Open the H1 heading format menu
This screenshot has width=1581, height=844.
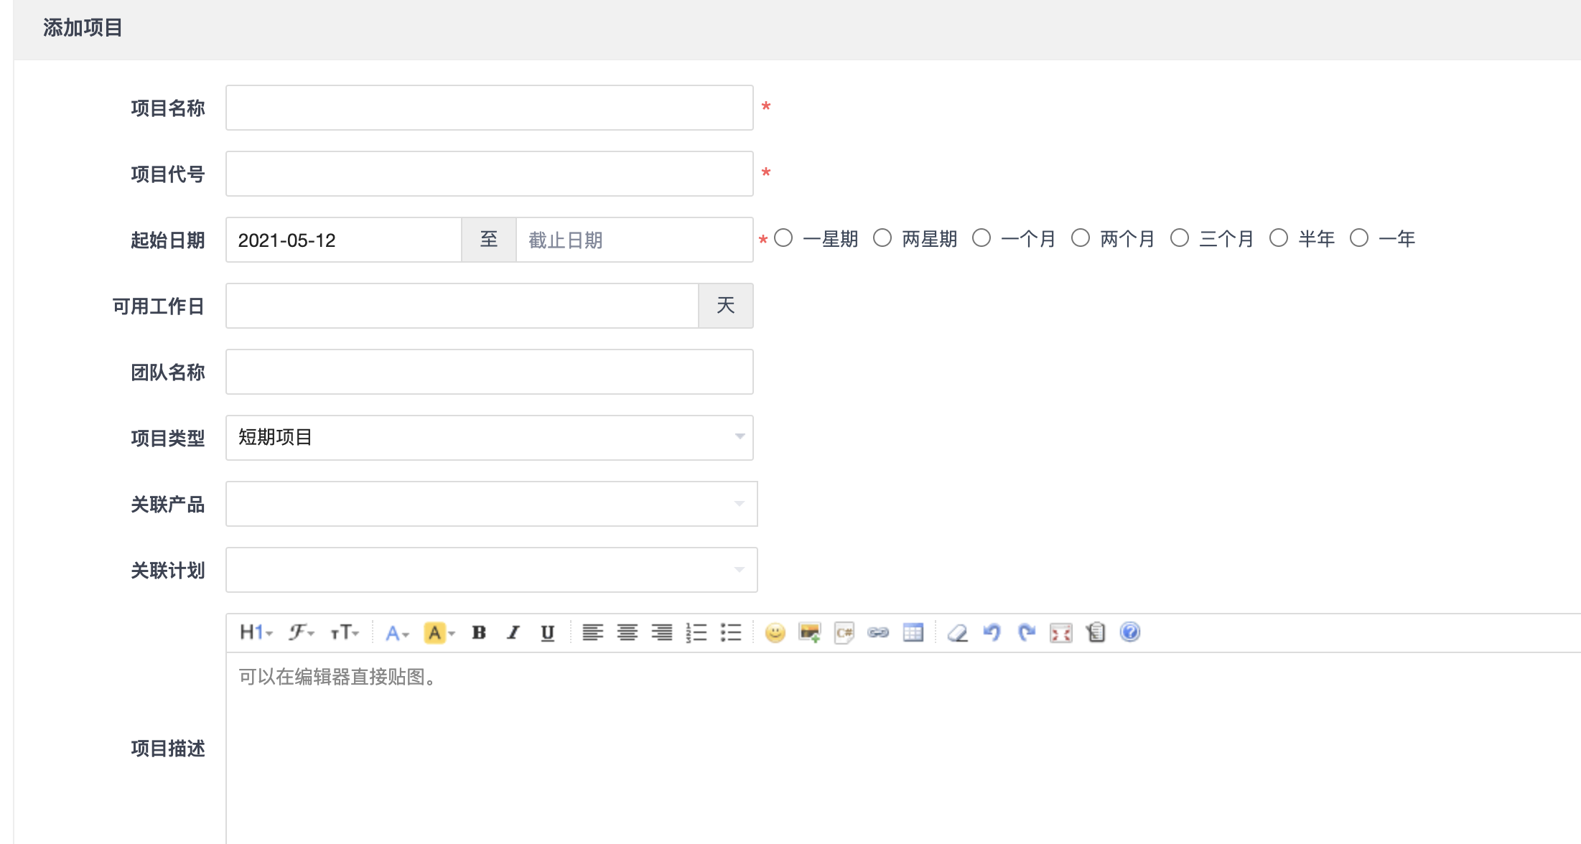coord(256,632)
